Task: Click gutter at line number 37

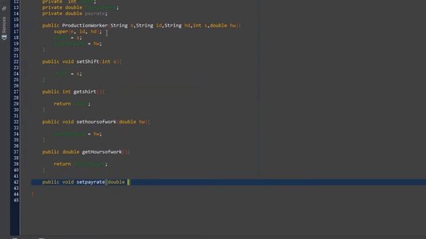Action: tap(16, 152)
